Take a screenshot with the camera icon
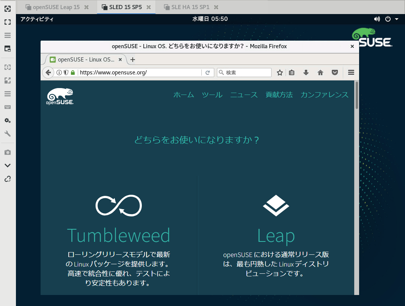This screenshot has width=405, height=306. tap(8, 152)
